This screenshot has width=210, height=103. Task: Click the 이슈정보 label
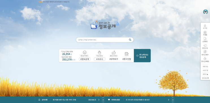pos(99,56)
